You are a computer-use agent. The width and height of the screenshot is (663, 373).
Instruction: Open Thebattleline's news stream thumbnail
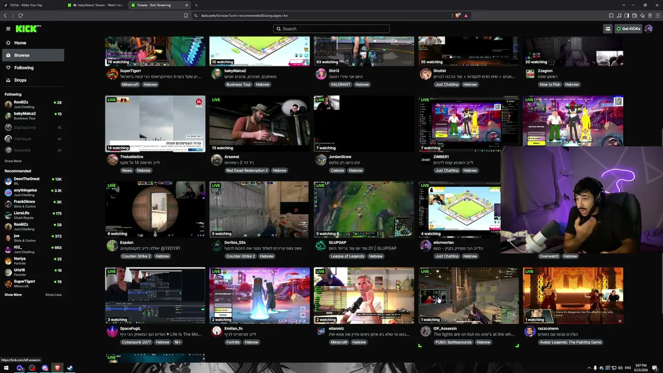click(155, 124)
